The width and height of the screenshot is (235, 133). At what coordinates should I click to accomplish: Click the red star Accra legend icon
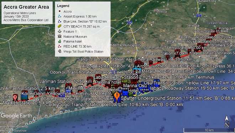click(x=59, y=11)
